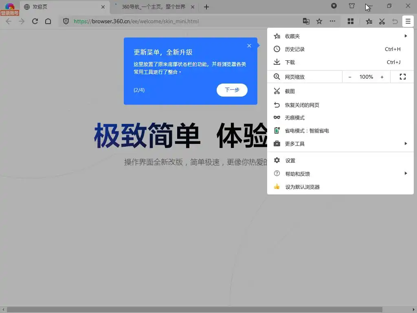Enter fullscreen mode icon
The width and height of the screenshot is (417, 313).
(402, 77)
